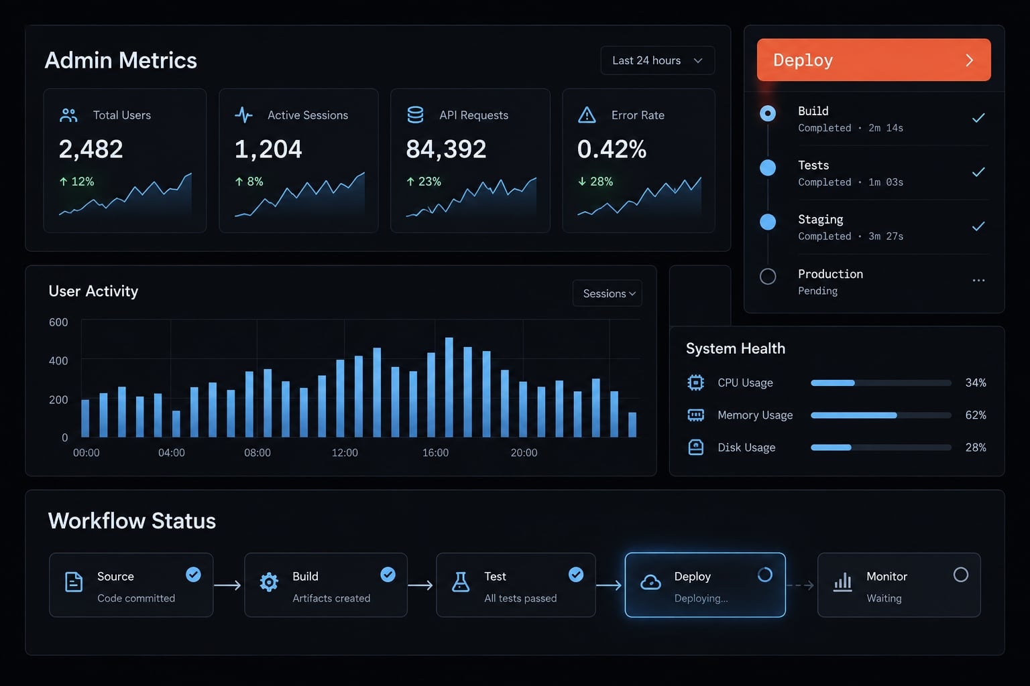Screen dimensions: 1030x686
Task: Click the Monitor bar chart icon
Action: (x=843, y=582)
